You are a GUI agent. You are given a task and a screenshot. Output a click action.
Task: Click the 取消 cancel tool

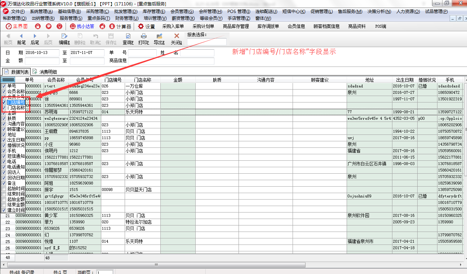pos(95,39)
